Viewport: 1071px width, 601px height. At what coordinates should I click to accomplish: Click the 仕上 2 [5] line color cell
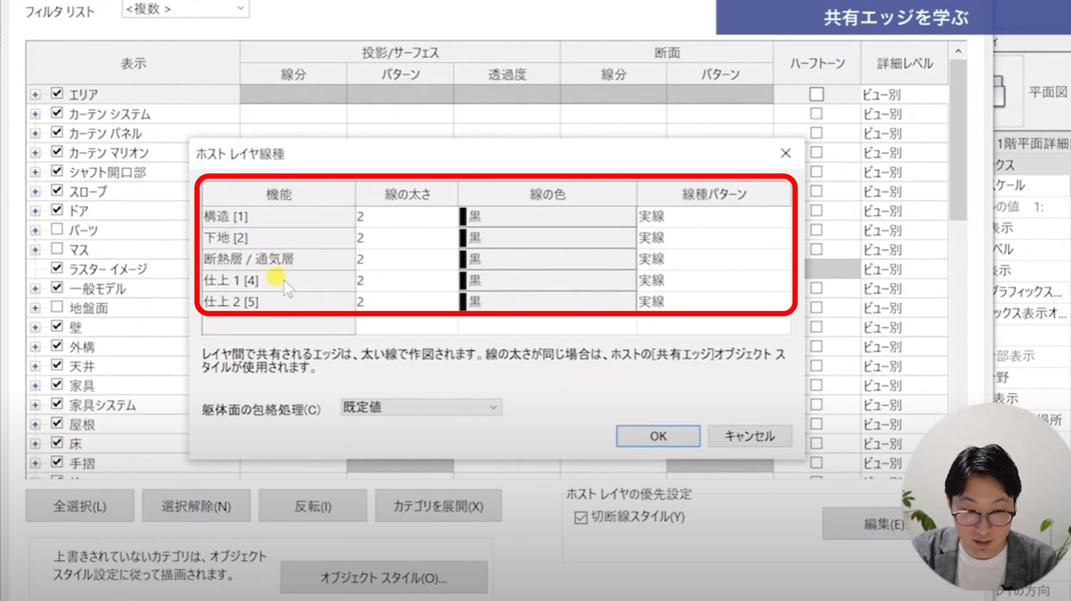click(x=547, y=302)
